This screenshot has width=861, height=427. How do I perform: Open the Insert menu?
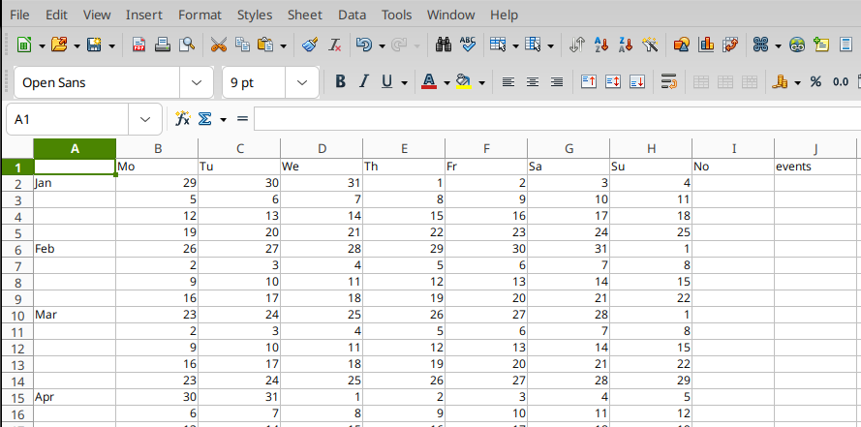(144, 15)
